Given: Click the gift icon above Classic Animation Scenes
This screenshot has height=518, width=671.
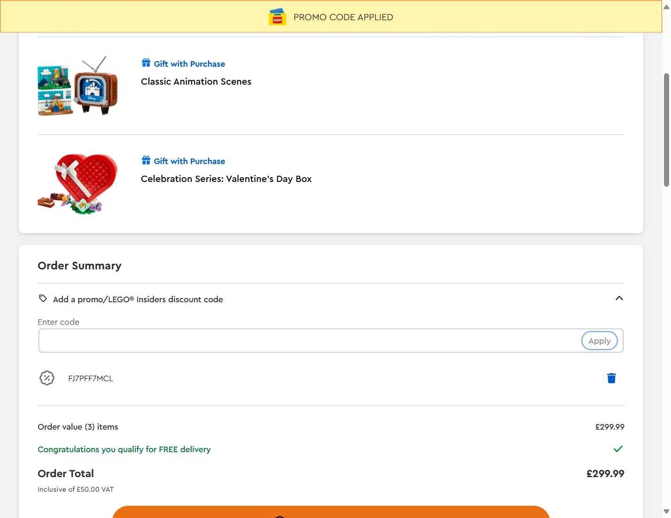Looking at the screenshot, I should (146, 63).
